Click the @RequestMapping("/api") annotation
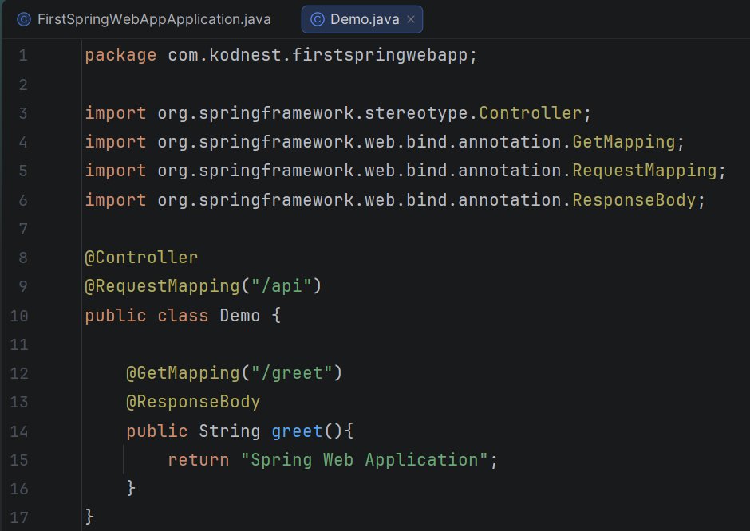 pyautogui.click(x=202, y=285)
